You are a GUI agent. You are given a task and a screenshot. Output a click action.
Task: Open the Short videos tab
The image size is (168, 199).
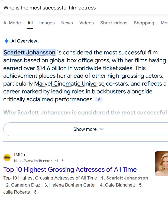[x=114, y=23]
